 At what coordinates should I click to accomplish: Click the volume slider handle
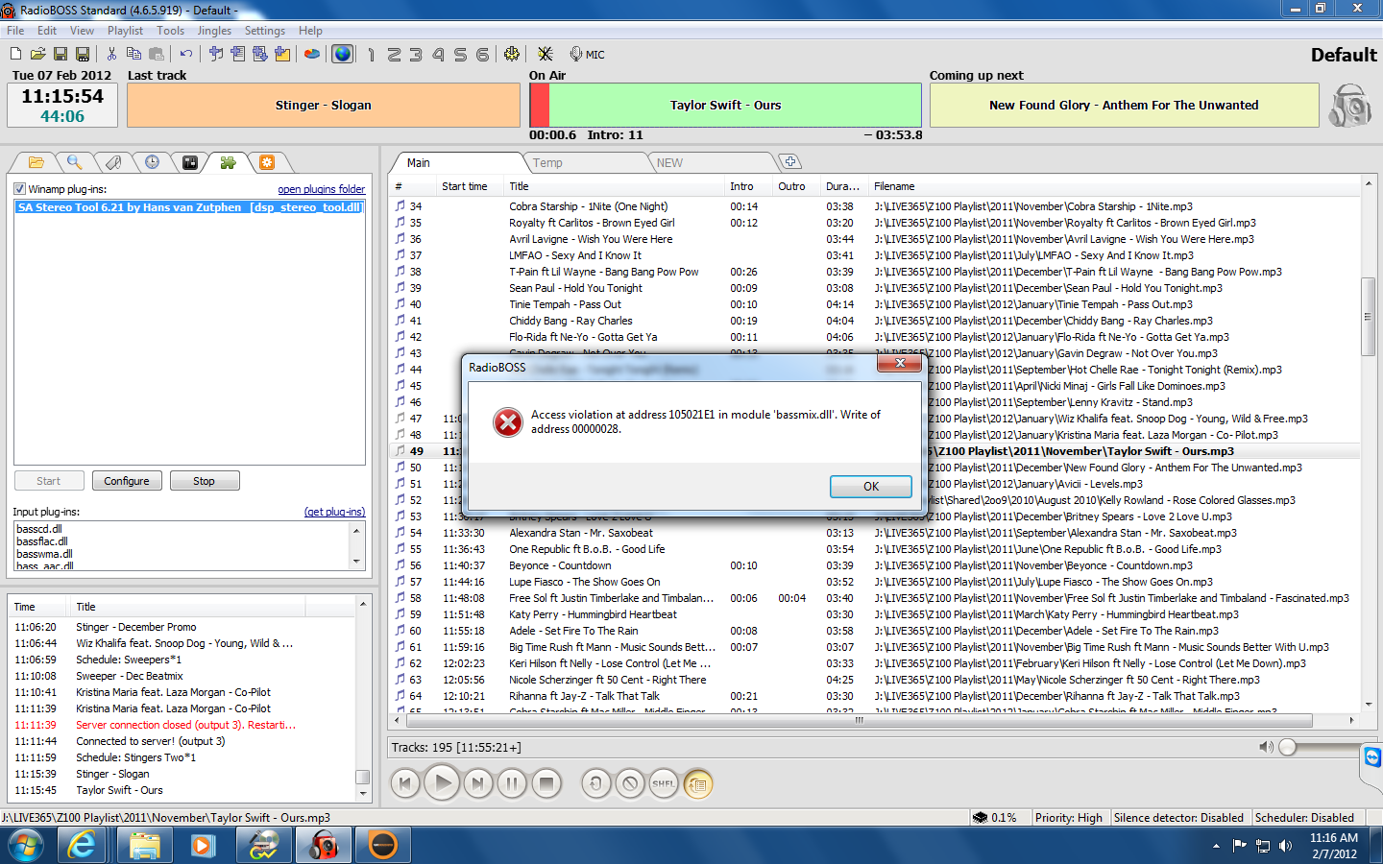pyautogui.click(x=1288, y=747)
